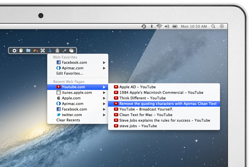This screenshot has width=250, height=167.
Task: Open Spotlight search magnifier in menu bar
Action: 213,26
